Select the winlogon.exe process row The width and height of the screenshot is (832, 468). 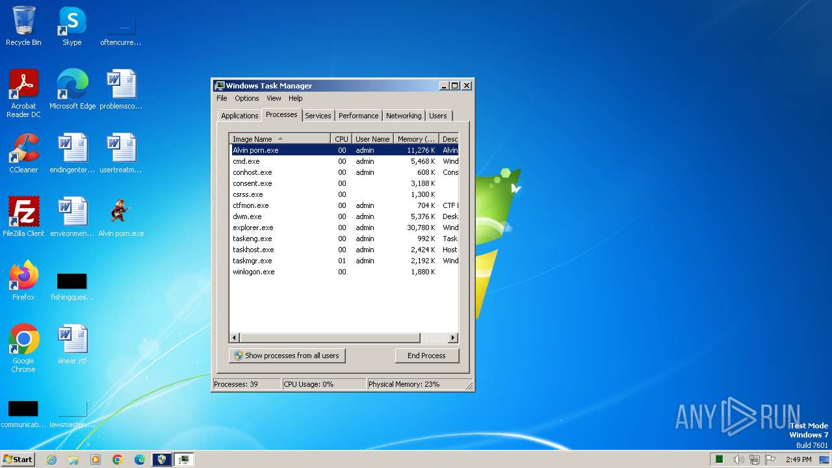(x=344, y=272)
